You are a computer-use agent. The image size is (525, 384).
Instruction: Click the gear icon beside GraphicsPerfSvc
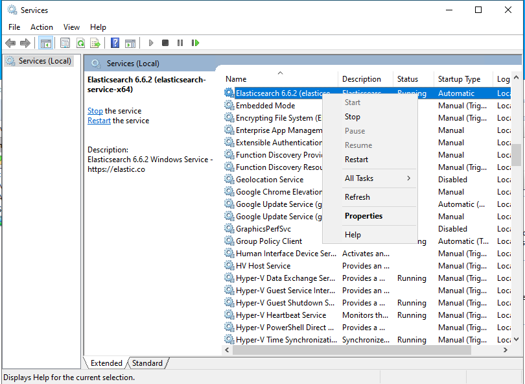coord(229,228)
